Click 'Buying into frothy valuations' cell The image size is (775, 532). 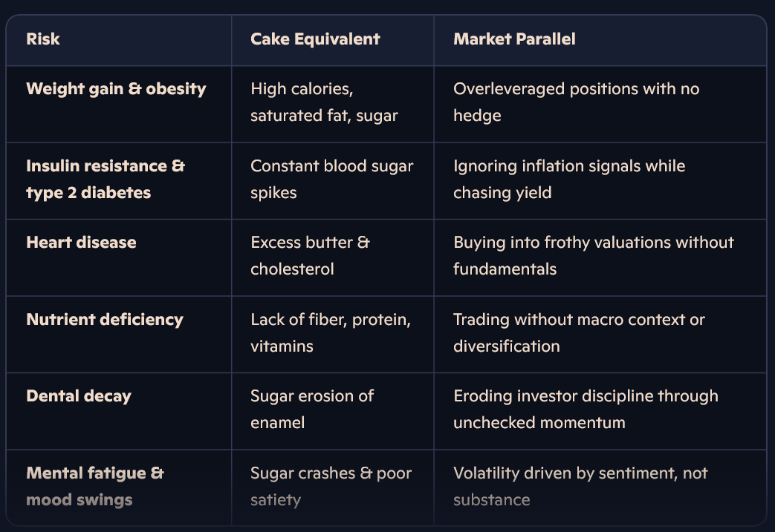click(593, 256)
